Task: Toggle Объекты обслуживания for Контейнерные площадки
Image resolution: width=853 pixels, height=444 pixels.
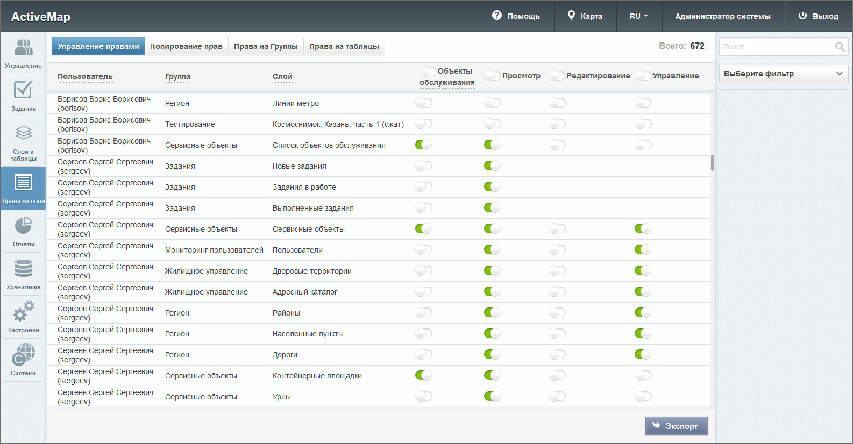Action: point(423,375)
